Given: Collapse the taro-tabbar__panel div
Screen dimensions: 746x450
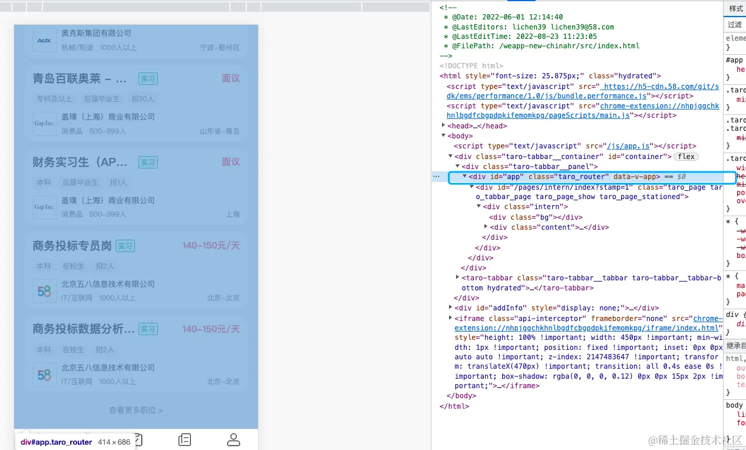Looking at the screenshot, I should click(x=457, y=167).
